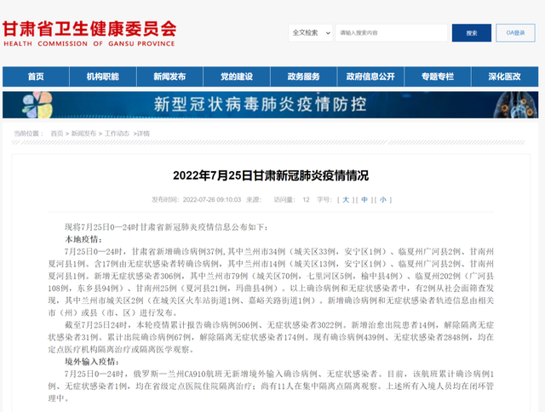This screenshot has width=545, height=412.
Task: Click 新闻发布 in the breadcrumb trail
Action: click(83, 134)
